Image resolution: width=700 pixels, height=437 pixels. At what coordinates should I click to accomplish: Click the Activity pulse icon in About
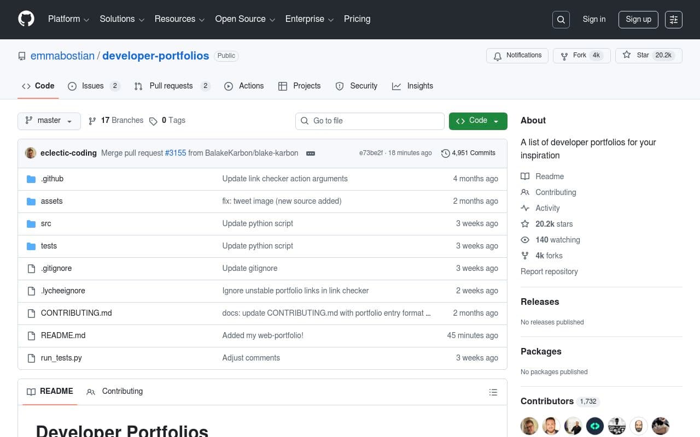tap(525, 208)
